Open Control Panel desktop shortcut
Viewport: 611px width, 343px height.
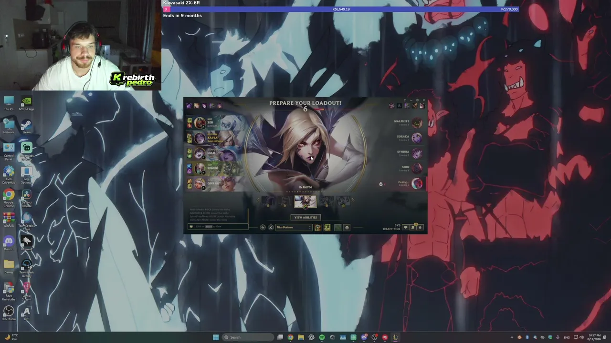pos(9,151)
